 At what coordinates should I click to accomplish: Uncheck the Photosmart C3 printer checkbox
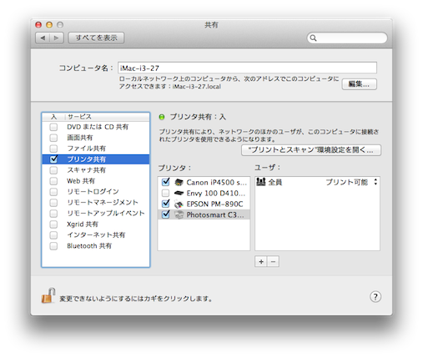coord(166,214)
